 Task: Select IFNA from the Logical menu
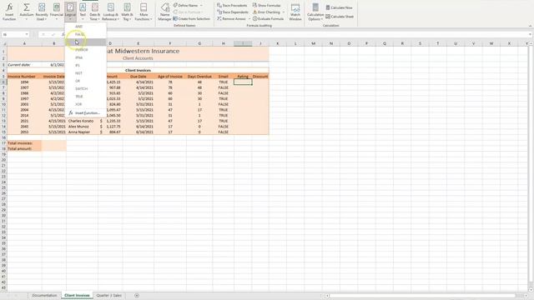pyautogui.click(x=85, y=57)
